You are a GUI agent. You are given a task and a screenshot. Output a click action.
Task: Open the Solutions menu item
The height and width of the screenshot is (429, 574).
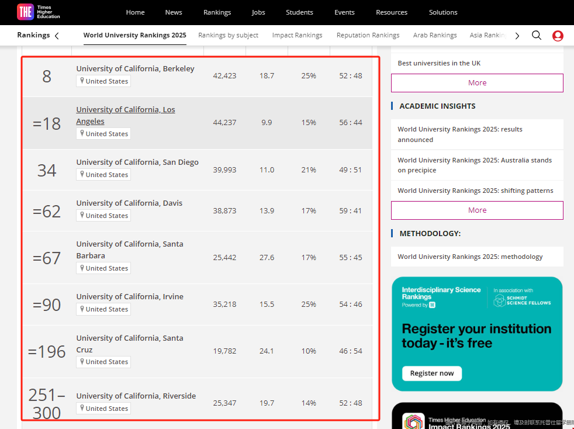click(x=443, y=12)
